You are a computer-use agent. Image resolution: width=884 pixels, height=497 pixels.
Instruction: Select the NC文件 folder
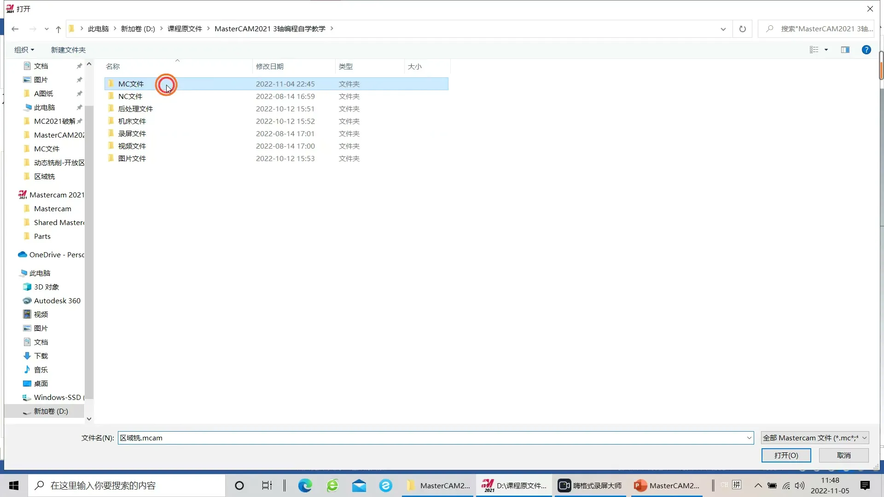[130, 96]
